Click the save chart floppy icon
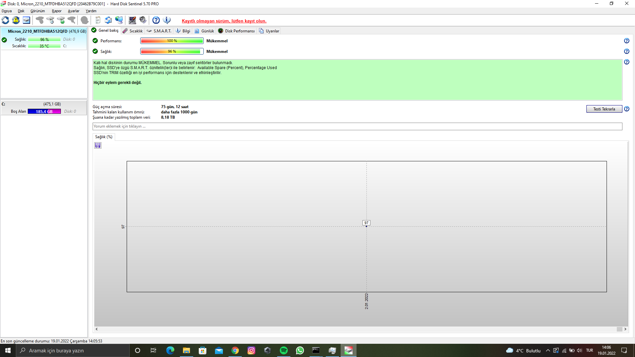Image resolution: width=635 pixels, height=357 pixels. click(x=98, y=145)
